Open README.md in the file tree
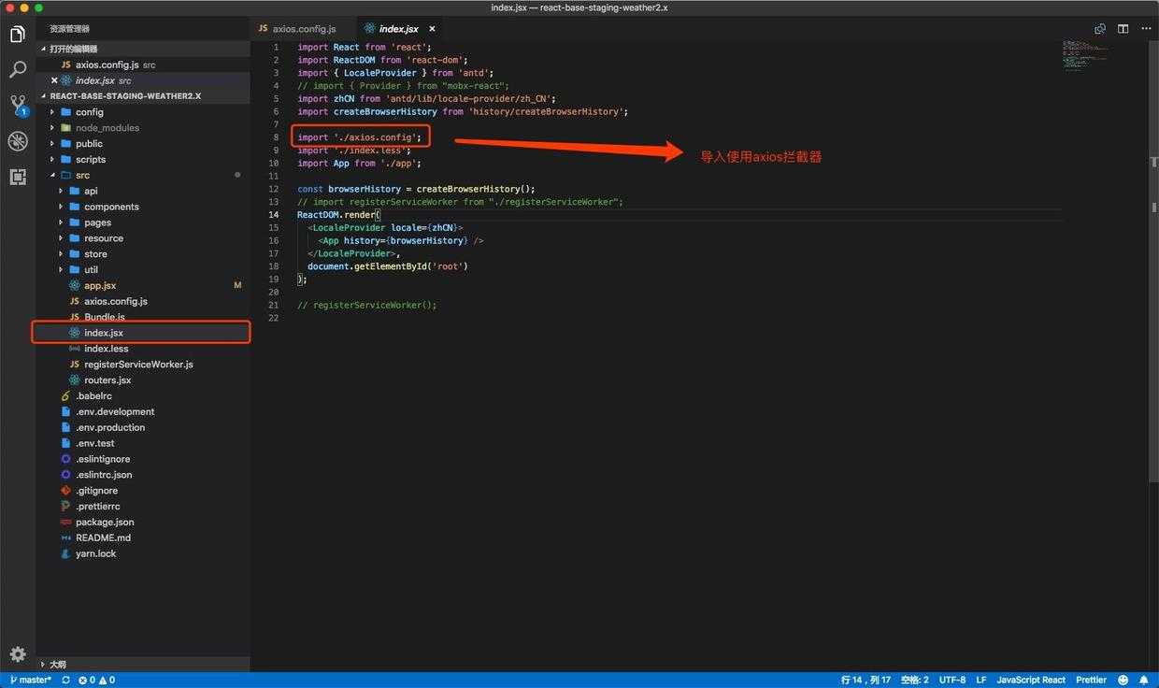The image size is (1159, 688). (x=103, y=538)
